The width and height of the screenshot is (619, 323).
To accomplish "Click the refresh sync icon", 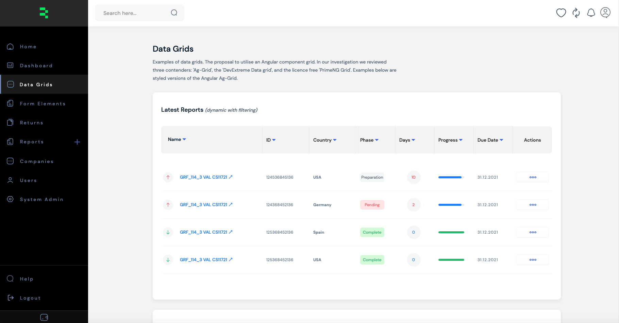I will tap(576, 13).
